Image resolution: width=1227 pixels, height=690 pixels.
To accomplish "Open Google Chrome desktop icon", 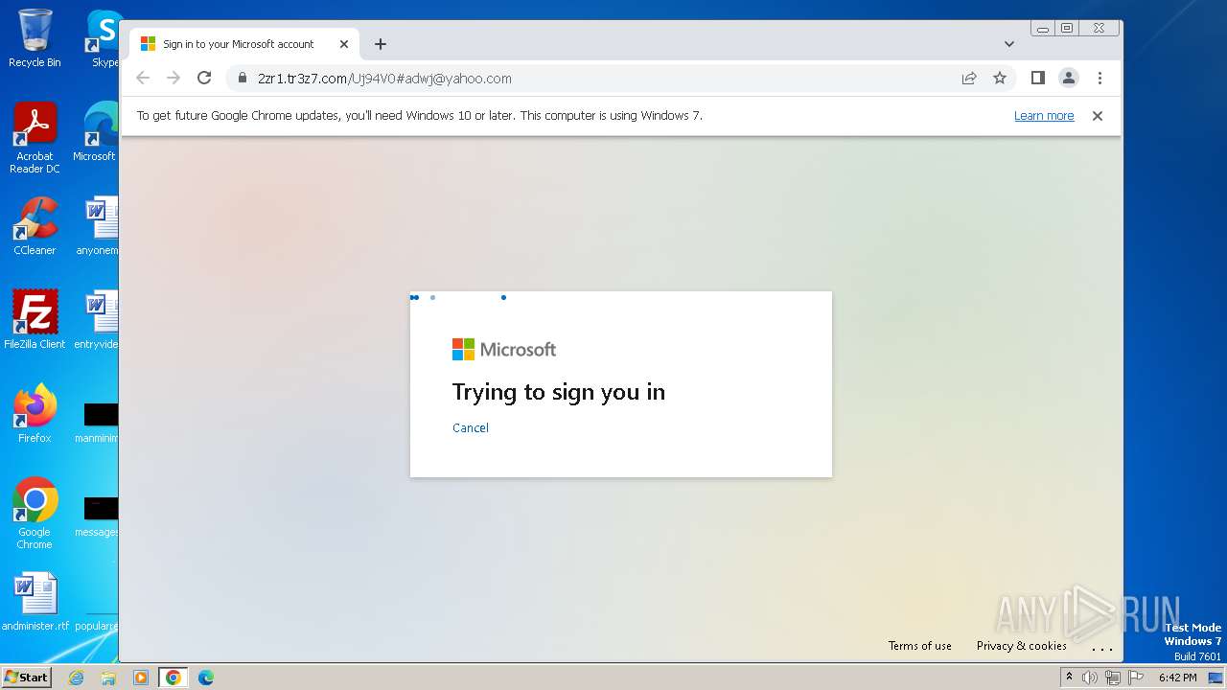I will click(x=35, y=513).
